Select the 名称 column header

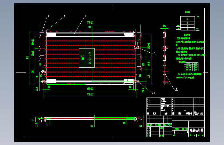click(x=166, y=114)
